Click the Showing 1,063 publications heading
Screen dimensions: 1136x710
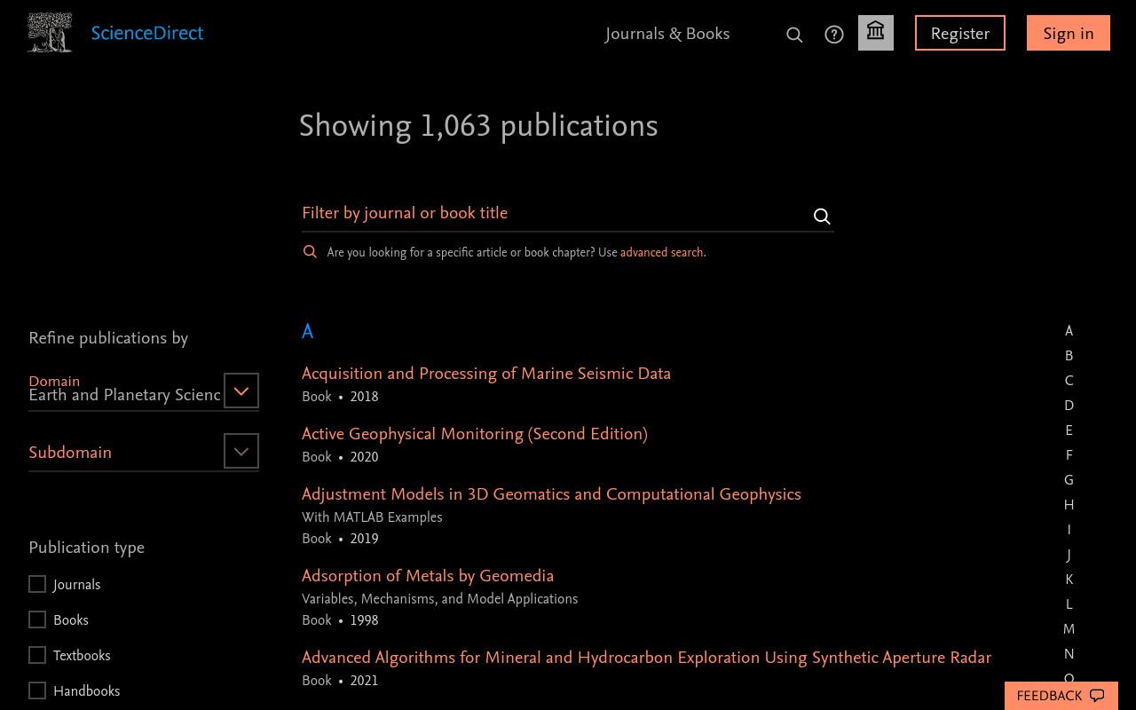[x=478, y=126]
